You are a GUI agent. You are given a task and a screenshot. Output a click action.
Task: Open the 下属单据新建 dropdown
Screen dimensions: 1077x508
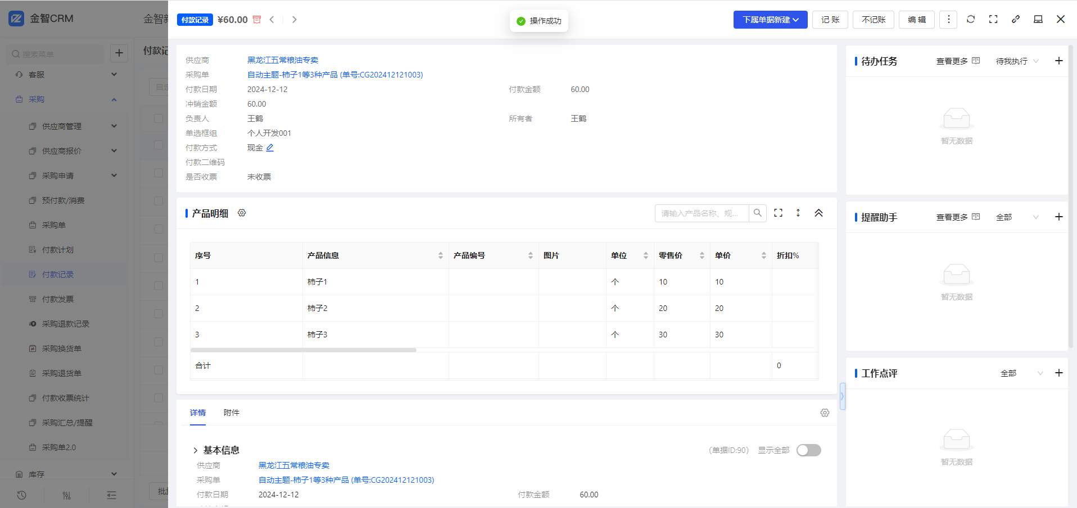(770, 20)
